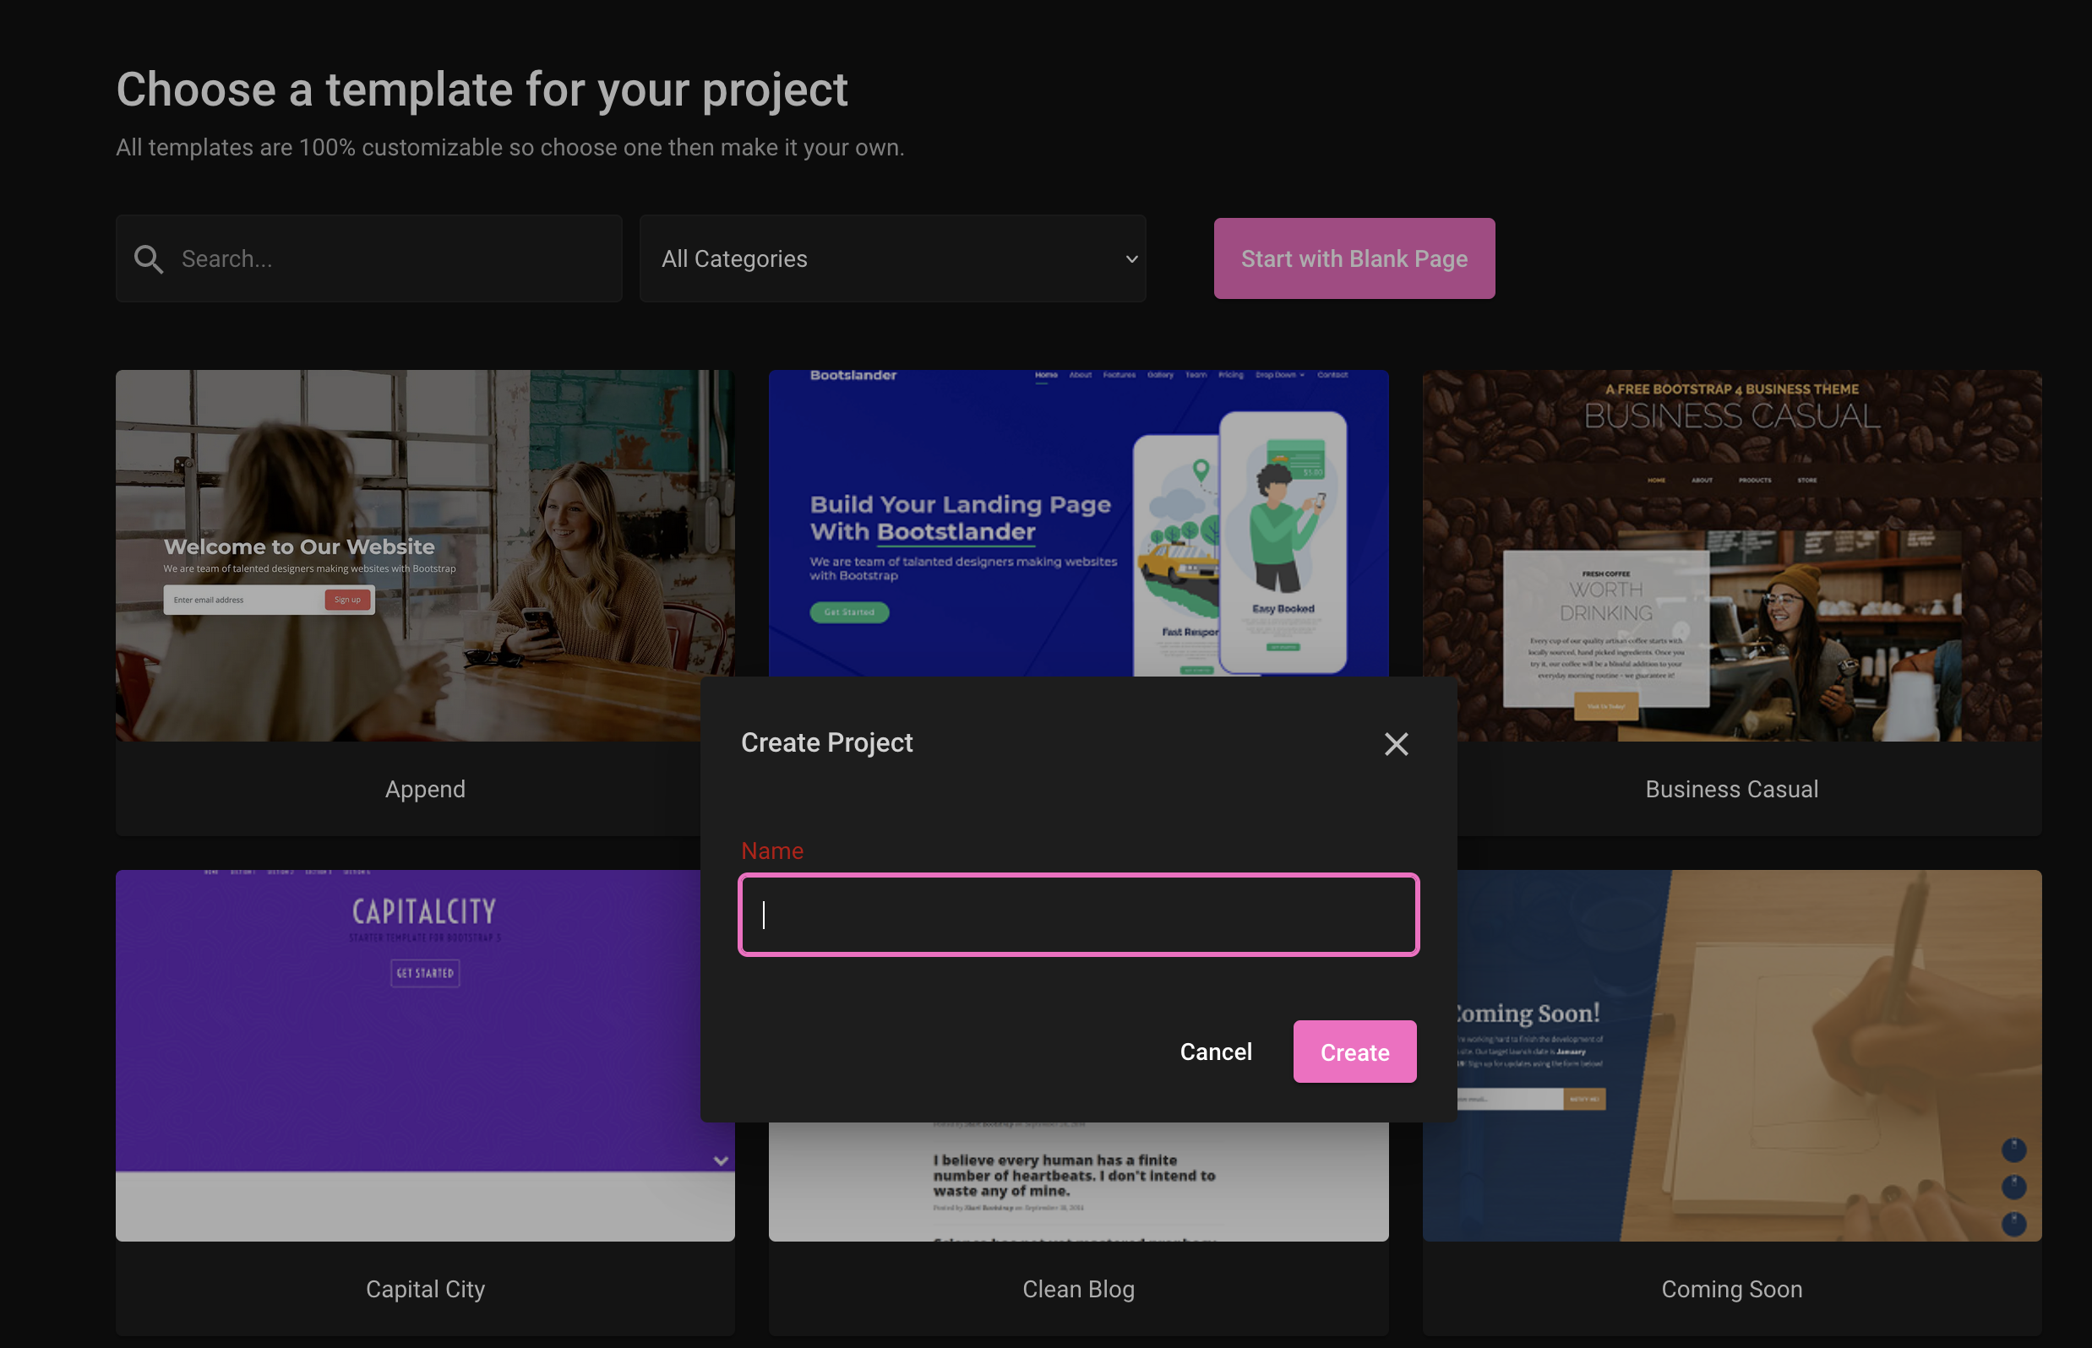
Task: Click the red Name field label
Action: [771, 851]
